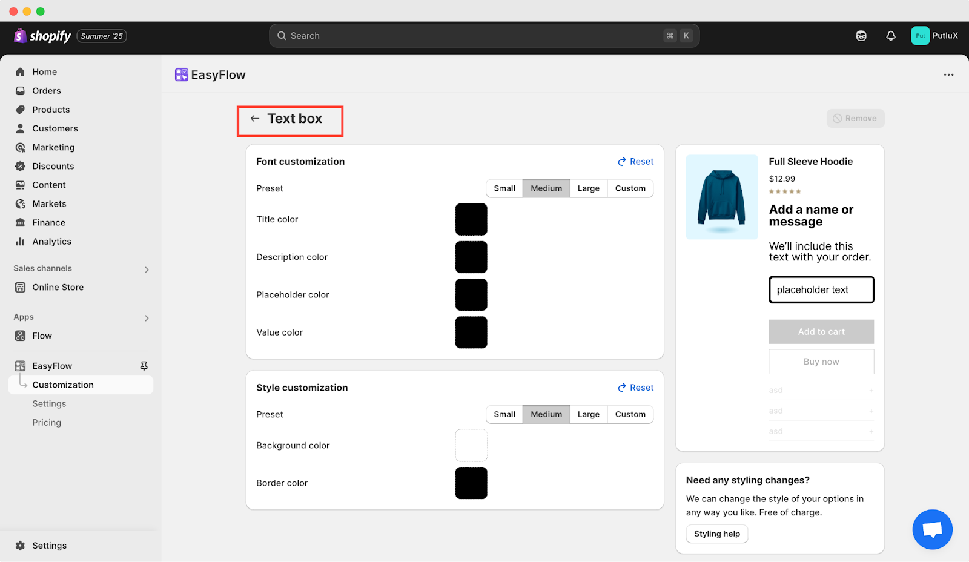Open the Sidekick assistant icon in top bar
Image resolution: width=969 pixels, height=562 pixels.
click(x=861, y=36)
